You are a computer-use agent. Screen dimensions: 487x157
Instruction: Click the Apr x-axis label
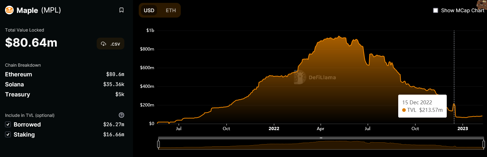click(321, 128)
